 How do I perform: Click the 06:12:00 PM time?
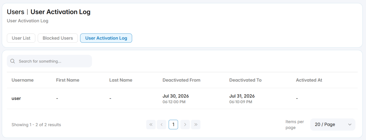tap(174, 102)
